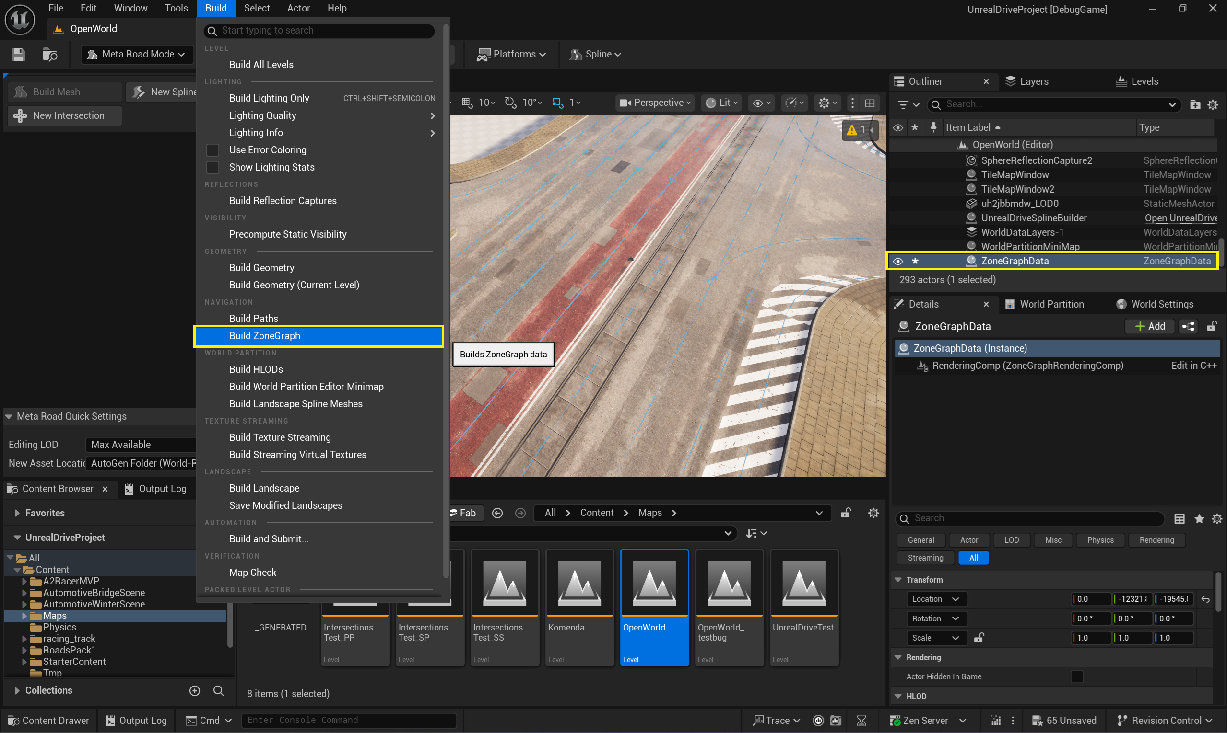Toggle the Use Error Coloring checkbox

coord(212,150)
